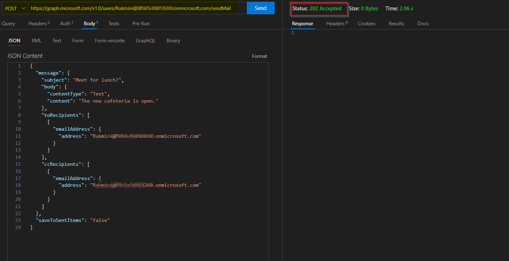Viewport: 509px width, 261px height.
Task: Click the "saveToSentItems": "false" line
Action: (x=73, y=220)
